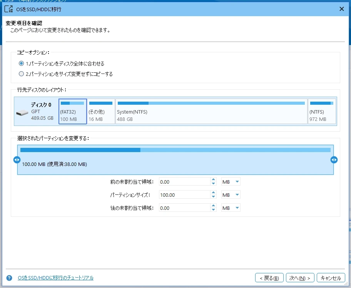351x288 pixels.
Task: Increase 前の未割り当て領域 with up arrow
Action: click(x=213, y=179)
